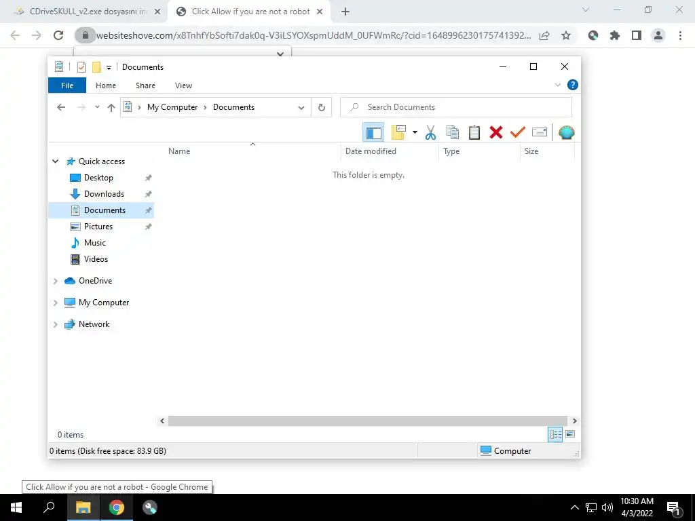
Task: Select Downloads in navigation pane
Action: [104, 194]
